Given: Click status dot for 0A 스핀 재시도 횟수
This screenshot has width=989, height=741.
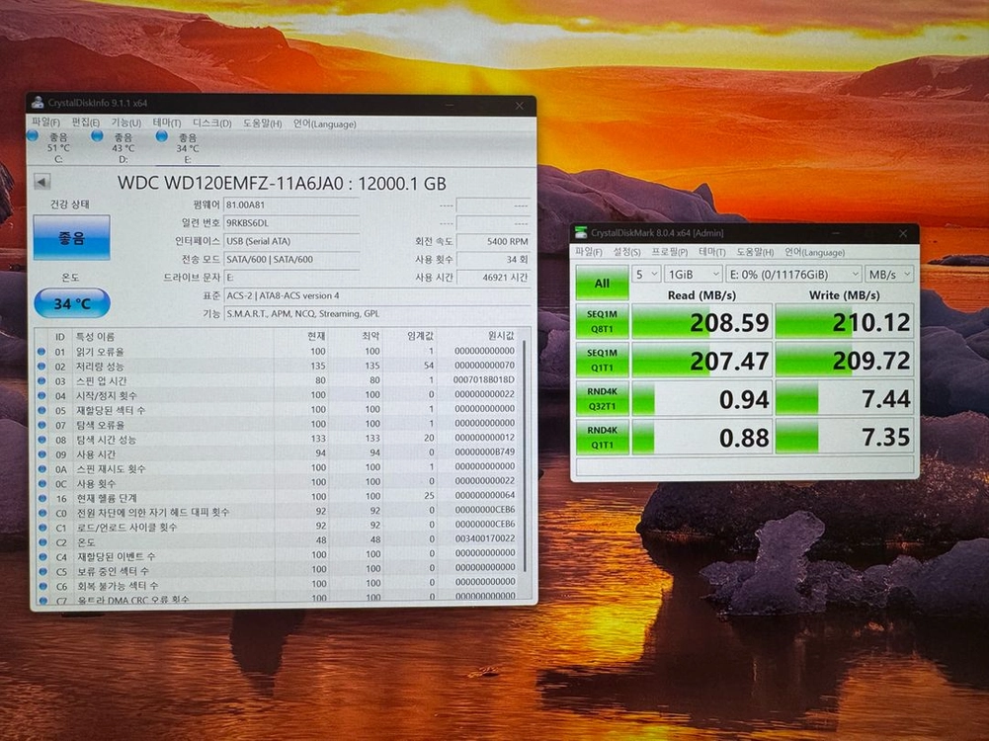Looking at the screenshot, I should [41, 468].
